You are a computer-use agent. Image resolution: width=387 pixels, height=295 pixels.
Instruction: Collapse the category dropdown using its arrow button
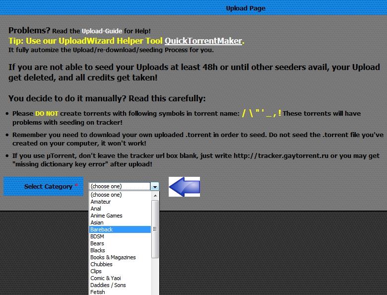(155, 187)
